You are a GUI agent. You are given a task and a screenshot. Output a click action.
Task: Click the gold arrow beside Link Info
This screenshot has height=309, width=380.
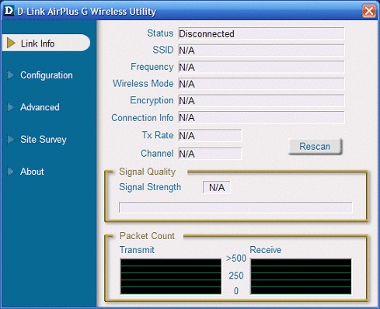[11, 43]
